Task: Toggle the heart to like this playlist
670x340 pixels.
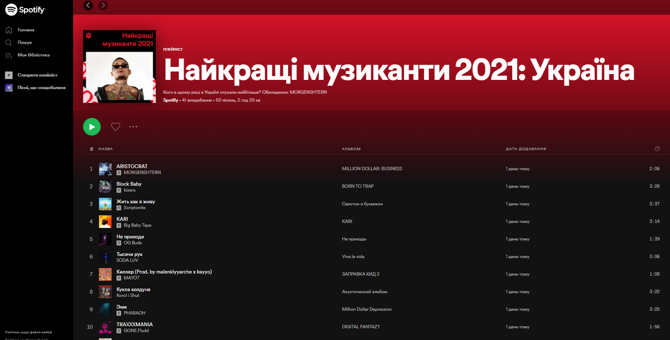Action: pyautogui.click(x=116, y=127)
